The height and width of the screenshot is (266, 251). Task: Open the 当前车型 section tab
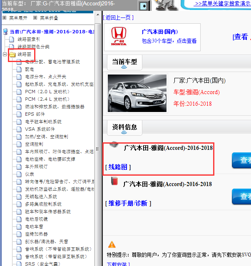[124, 62]
